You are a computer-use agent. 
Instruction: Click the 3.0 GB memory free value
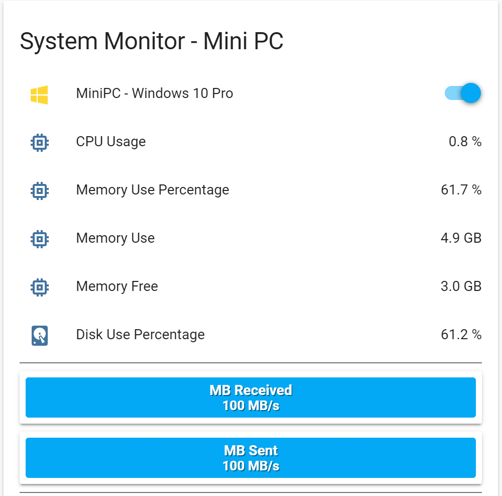461,286
